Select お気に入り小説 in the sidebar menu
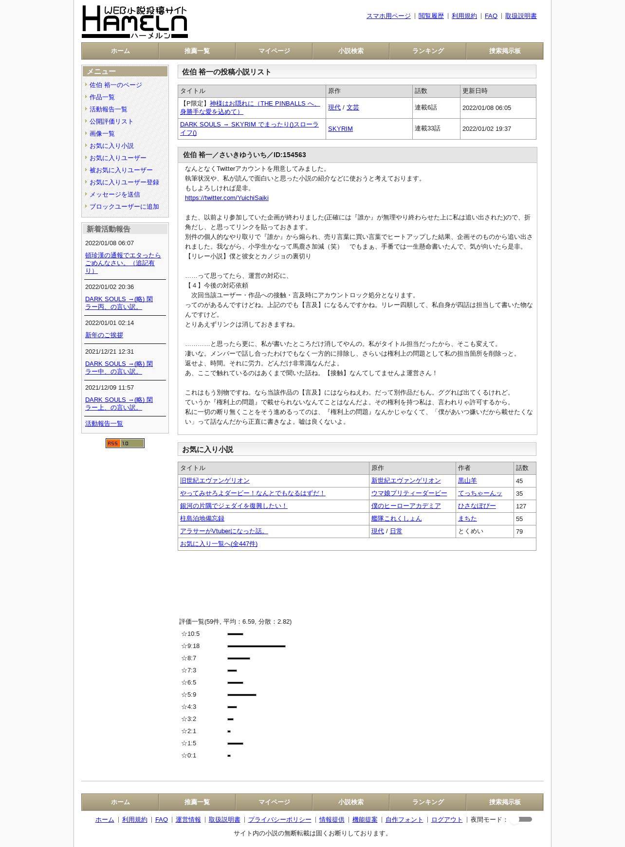 111,146
